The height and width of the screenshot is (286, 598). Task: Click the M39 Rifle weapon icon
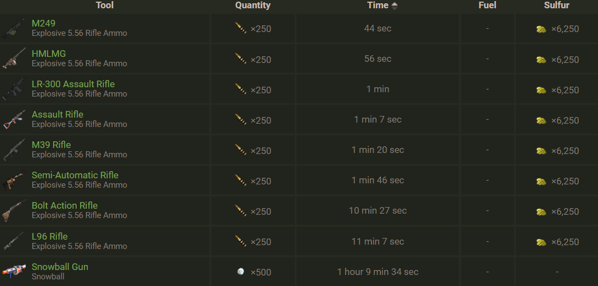13,150
